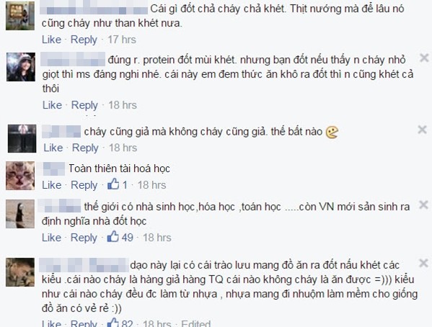Screen dimensions: 432x327
Task: Open the cat avatar of 'Toàn thiên tài' commenter
Action: click(x=20, y=176)
